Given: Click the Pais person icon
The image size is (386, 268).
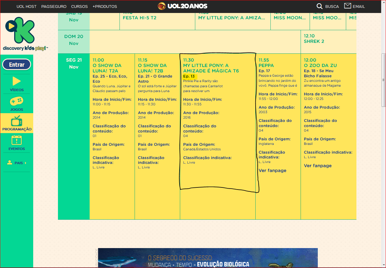Looking at the screenshot, I should coord(10,163).
